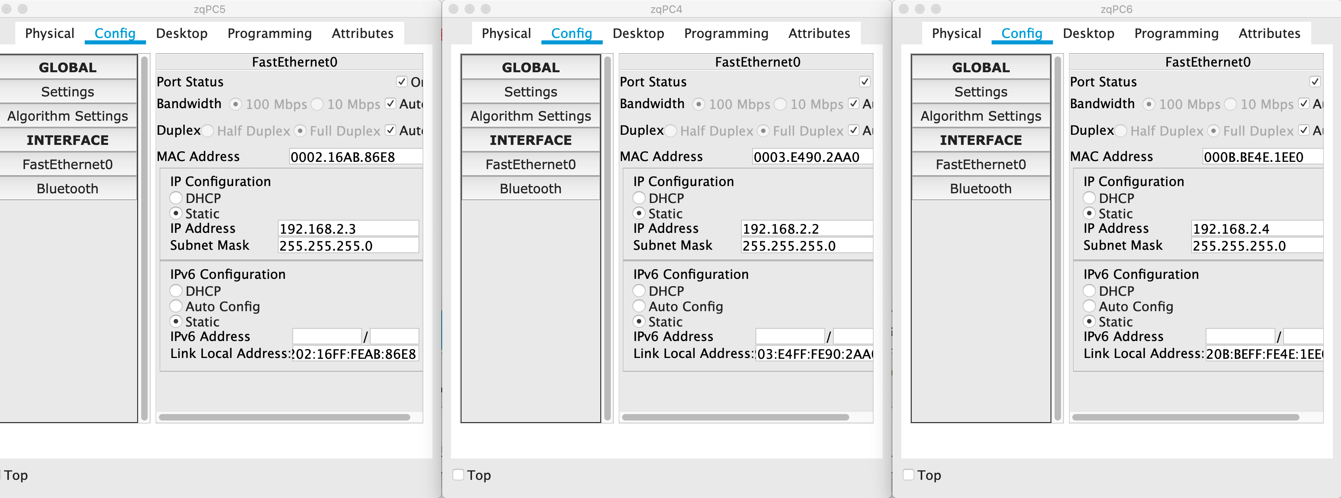Click horizontal scrollbar in zqPC4 config panel
The height and width of the screenshot is (498, 1341).
(x=735, y=417)
